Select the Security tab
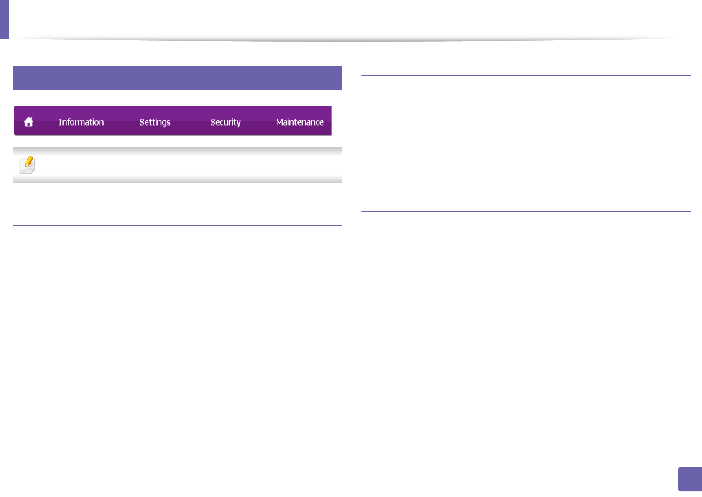The width and height of the screenshot is (702, 497). pos(225,122)
